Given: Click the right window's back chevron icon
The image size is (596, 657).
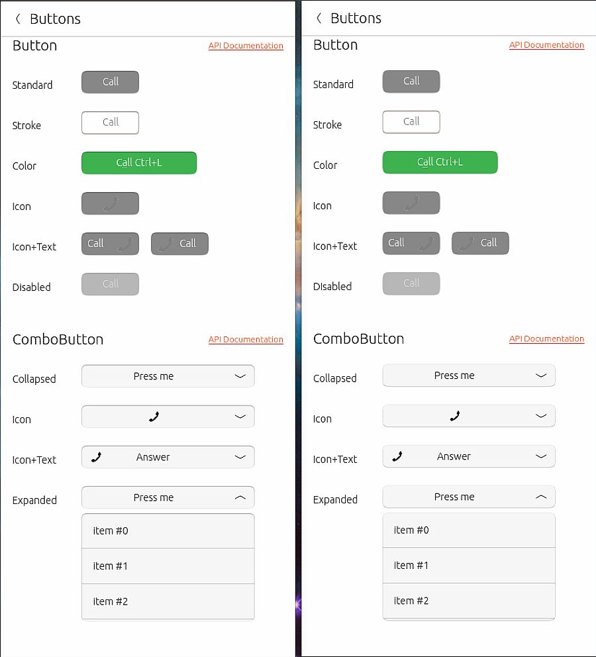Looking at the screenshot, I should pyautogui.click(x=319, y=19).
